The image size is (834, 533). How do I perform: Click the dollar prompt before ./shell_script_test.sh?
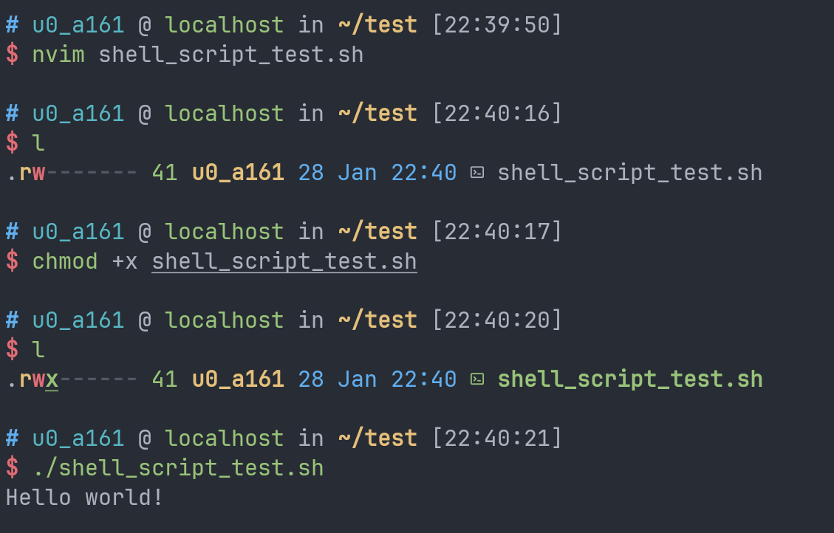(12, 468)
